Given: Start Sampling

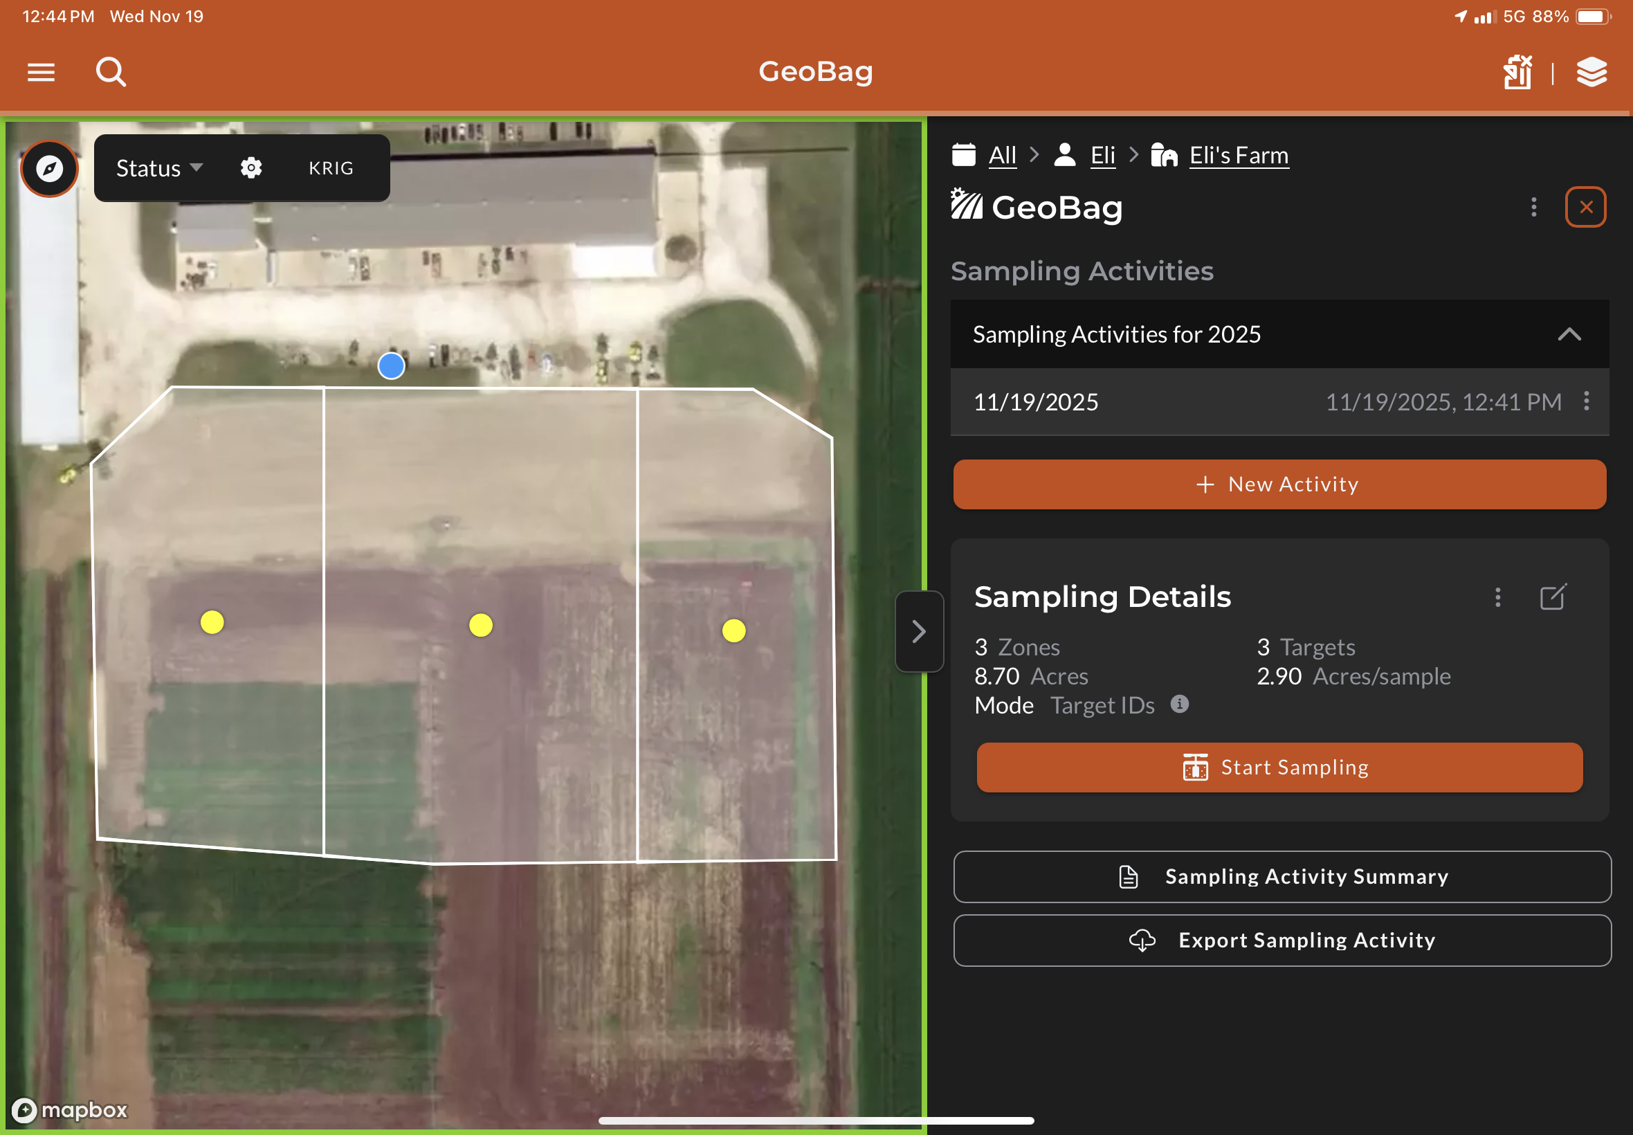Looking at the screenshot, I should pyautogui.click(x=1279, y=768).
